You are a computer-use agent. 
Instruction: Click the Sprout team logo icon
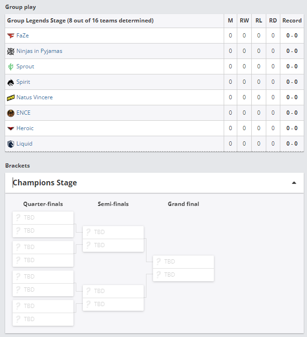point(11,66)
